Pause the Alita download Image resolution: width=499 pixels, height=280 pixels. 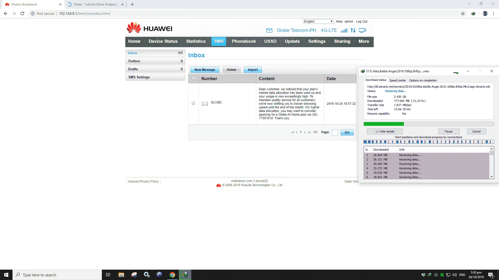[449, 131]
